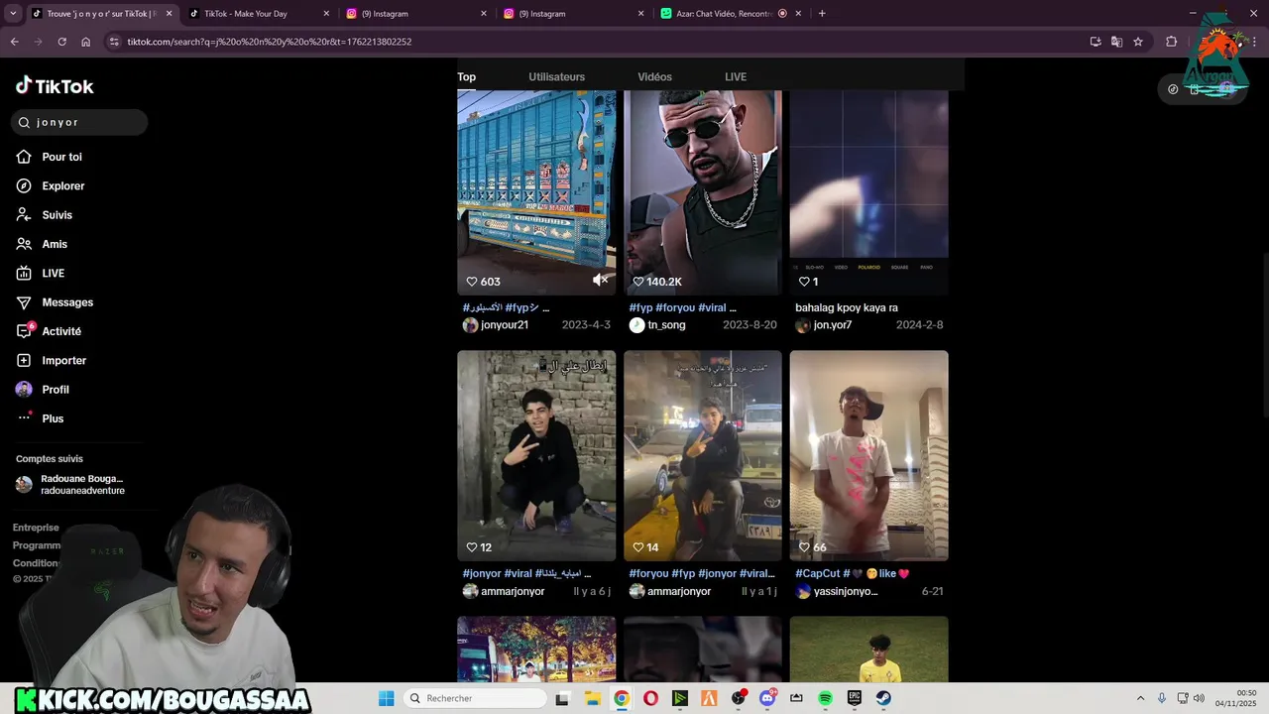Image resolution: width=1269 pixels, height=714 pixels.
Task: Open the tab search dropdown arrow
Action: 13,13
